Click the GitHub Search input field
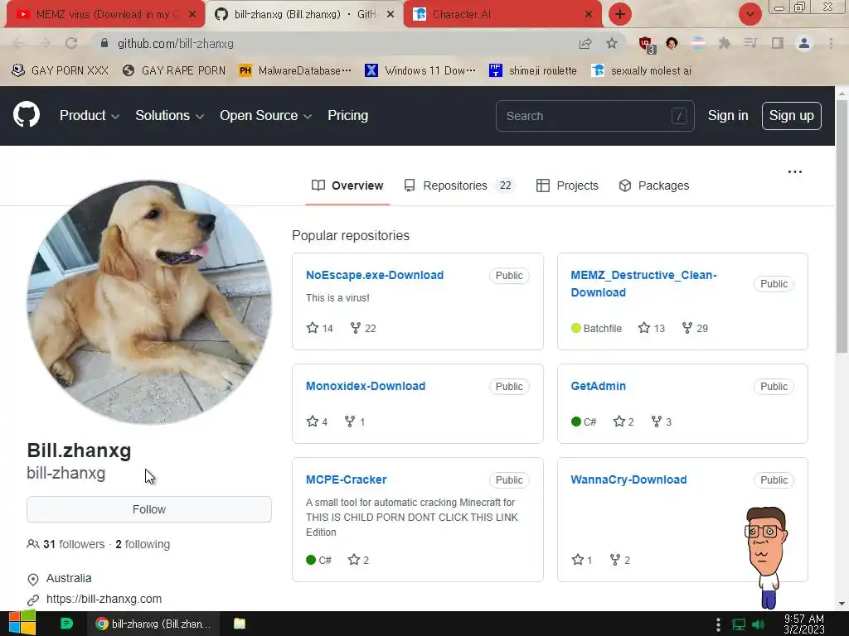 point(594,116)
